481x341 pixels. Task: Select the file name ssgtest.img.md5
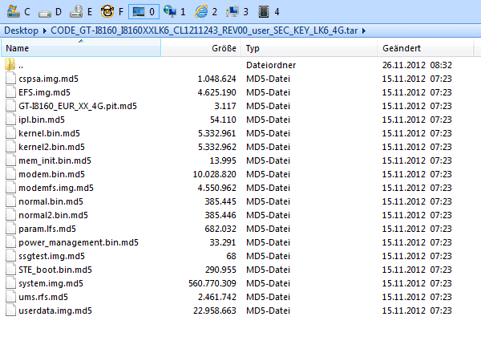(x=51, y=256)
